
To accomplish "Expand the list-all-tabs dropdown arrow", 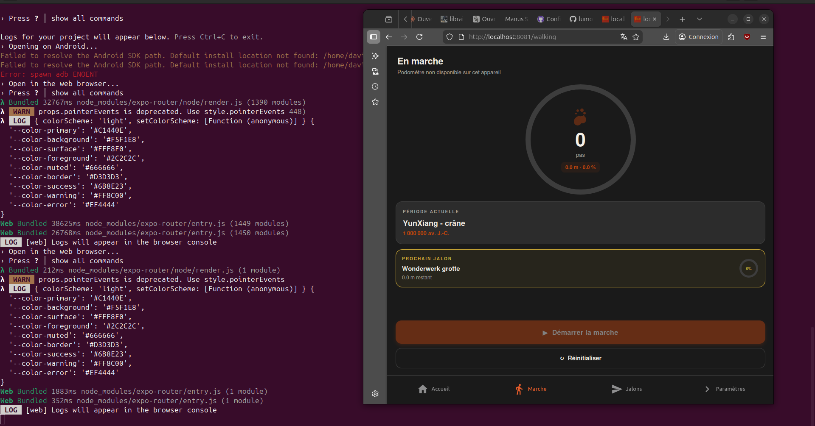I will coord(700,19).
